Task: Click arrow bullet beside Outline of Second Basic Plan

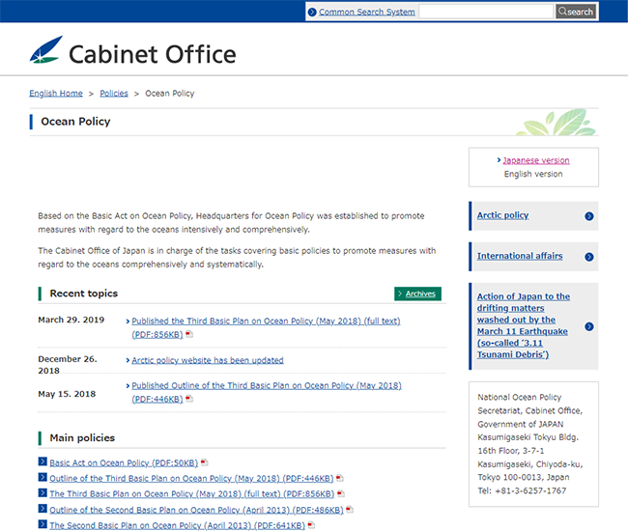Action: (x=43, y=508)
